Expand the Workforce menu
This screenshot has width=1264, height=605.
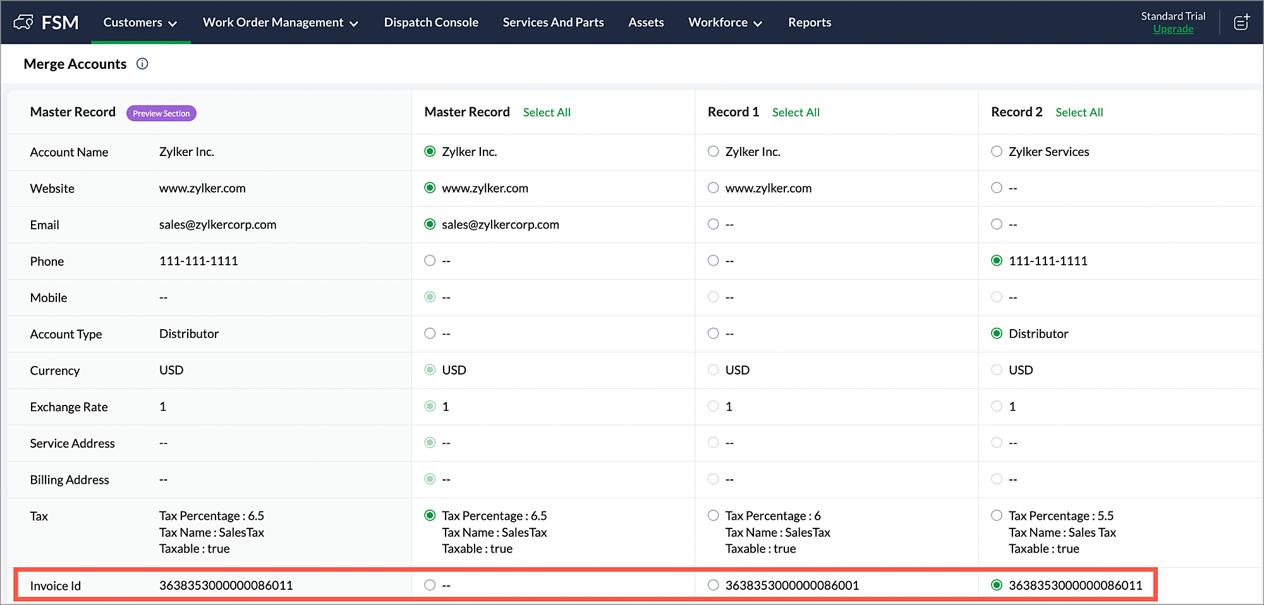(725, 23)
